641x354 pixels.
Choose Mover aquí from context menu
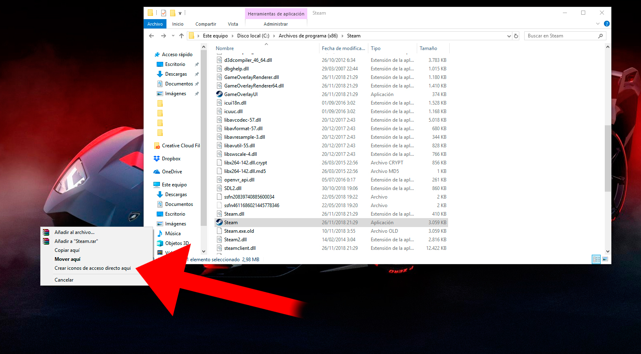tap(68, 259)
